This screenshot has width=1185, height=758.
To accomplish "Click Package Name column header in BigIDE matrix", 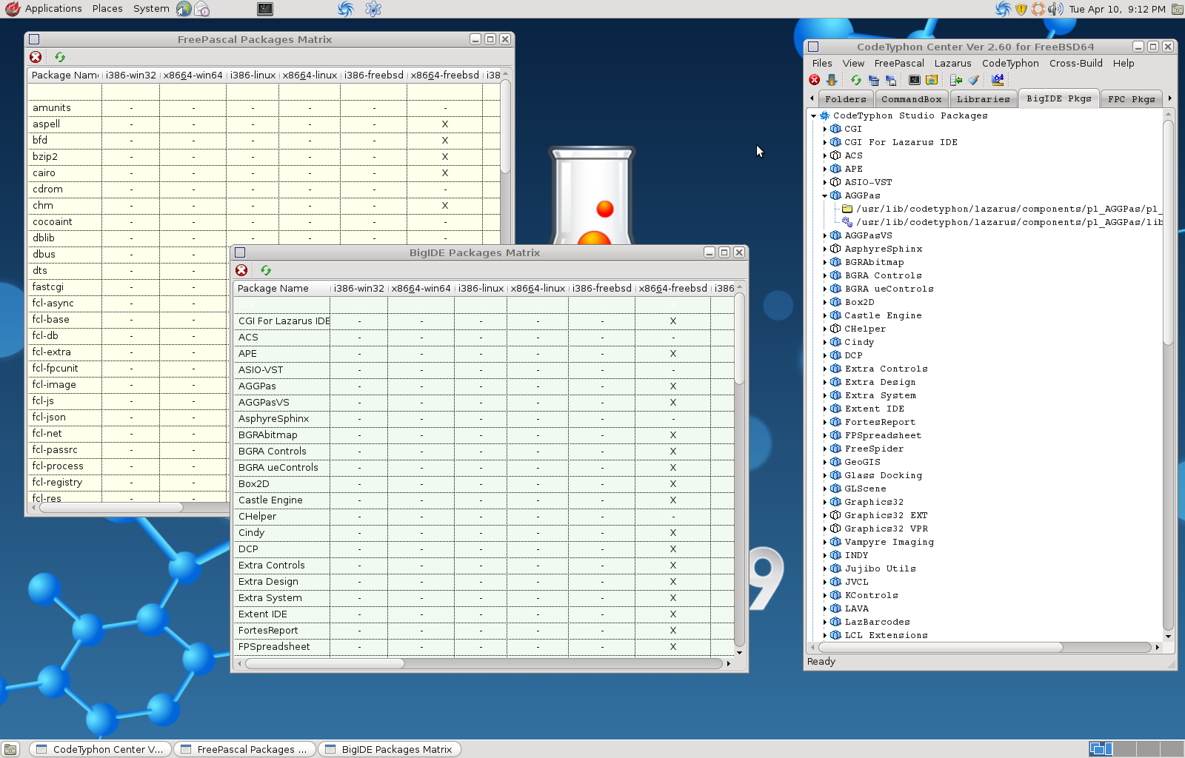I will coord(281,288).
